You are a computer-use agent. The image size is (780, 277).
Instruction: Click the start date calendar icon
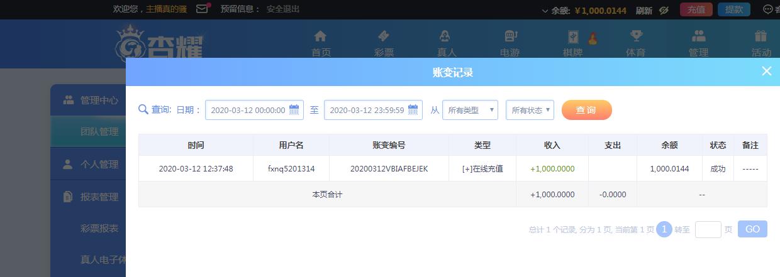pos(294,110)
